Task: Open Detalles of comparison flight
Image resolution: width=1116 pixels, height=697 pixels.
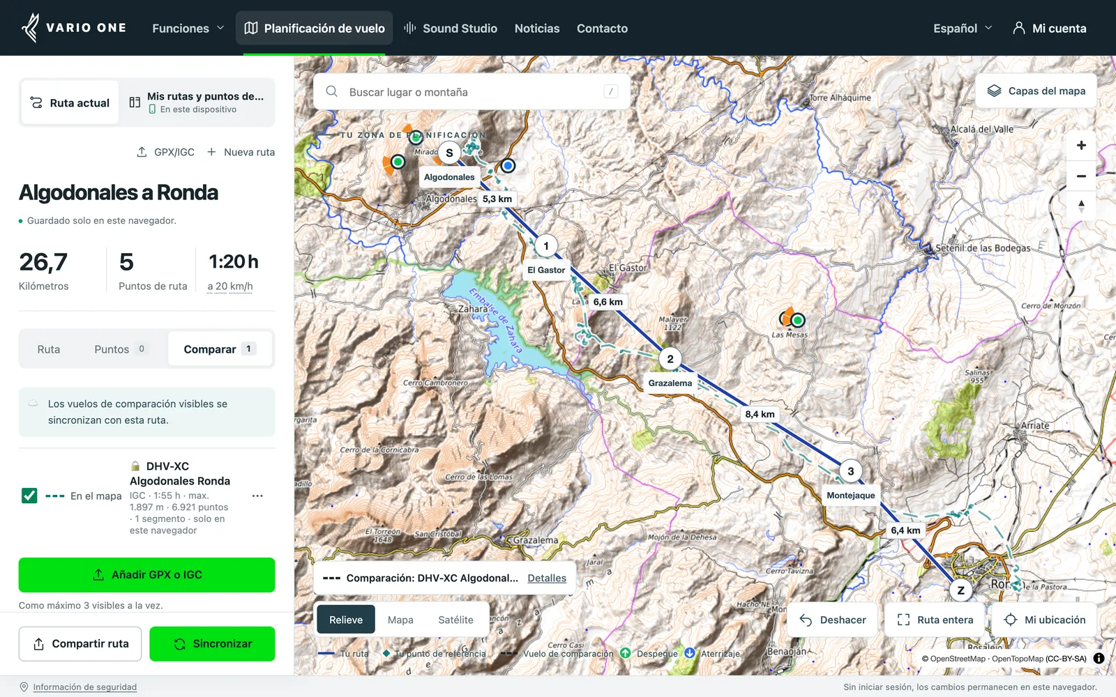Action: (x=547, y=579)
